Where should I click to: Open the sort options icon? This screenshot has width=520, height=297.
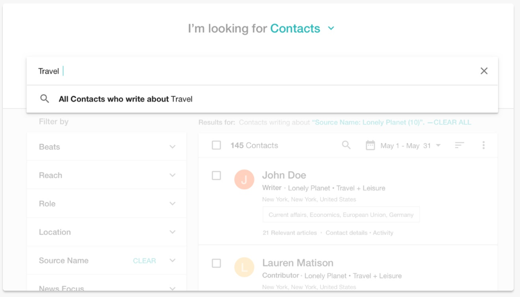(x=459, y=145)
